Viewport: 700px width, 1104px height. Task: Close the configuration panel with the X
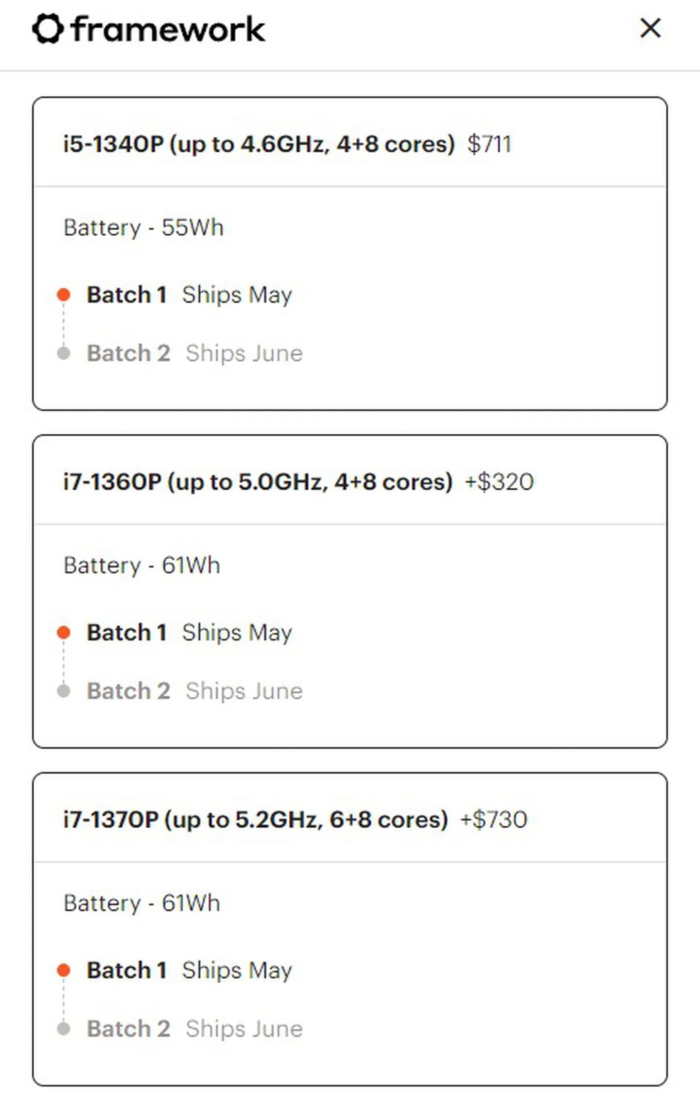(x=650, y=28)
